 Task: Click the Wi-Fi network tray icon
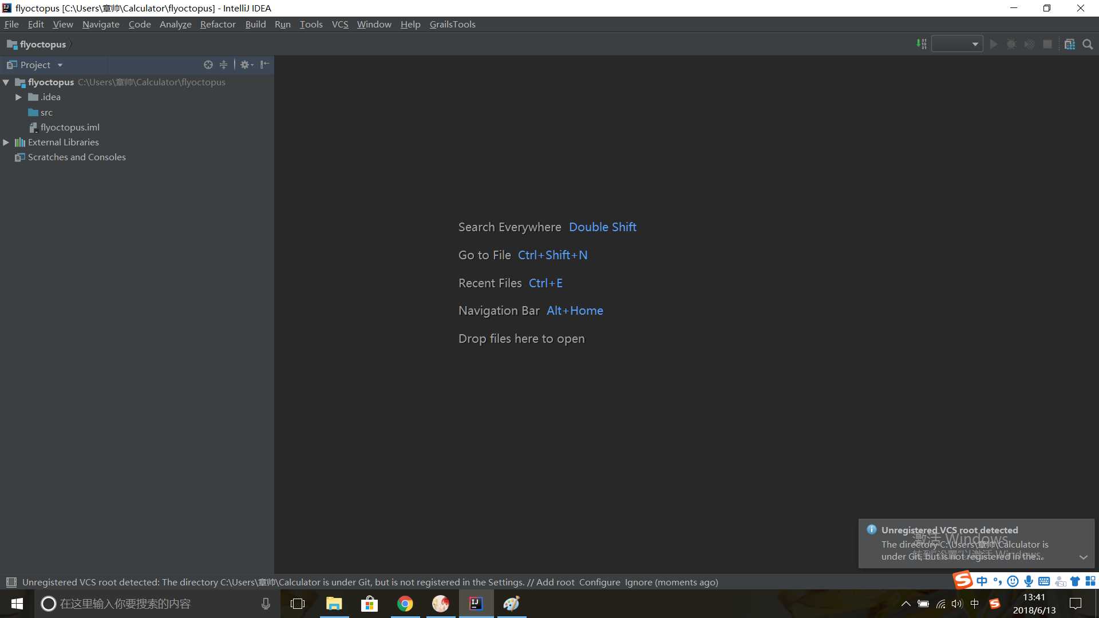[x=940, y=604]
